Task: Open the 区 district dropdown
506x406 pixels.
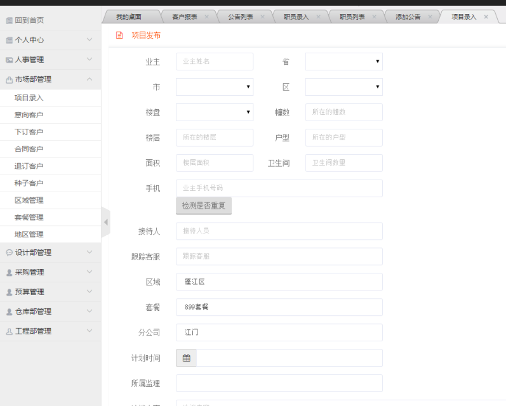Action: (343, 87)
